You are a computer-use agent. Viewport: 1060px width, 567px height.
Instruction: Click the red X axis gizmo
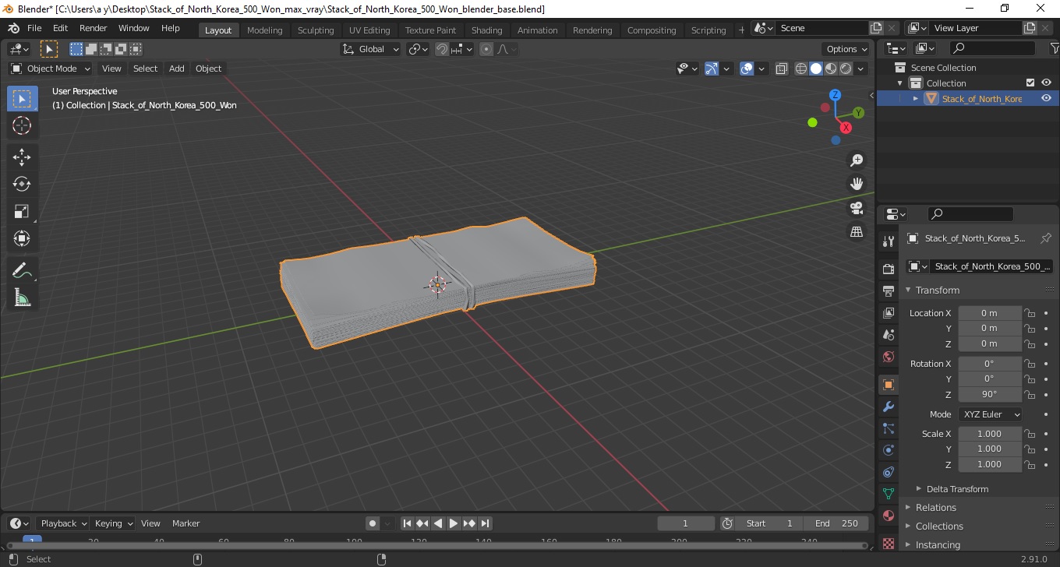(846, 128)
